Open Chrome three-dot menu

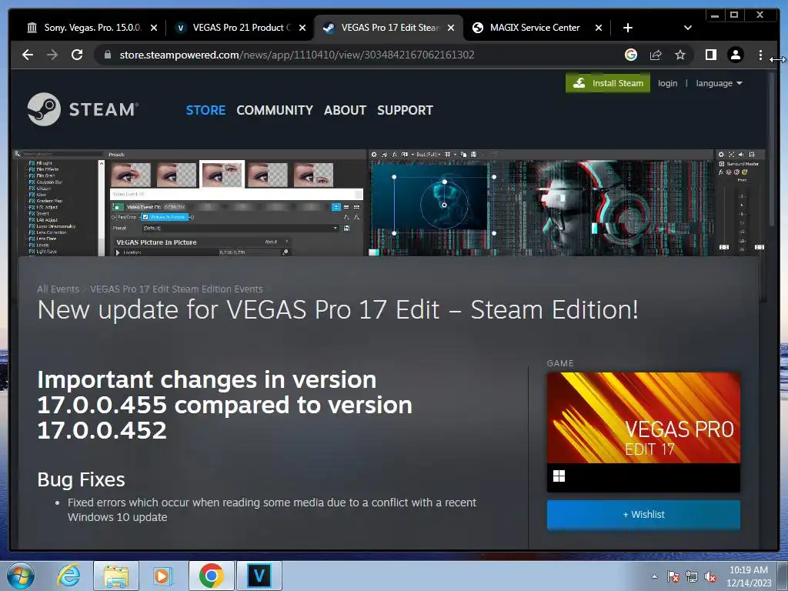coord(760,55)
